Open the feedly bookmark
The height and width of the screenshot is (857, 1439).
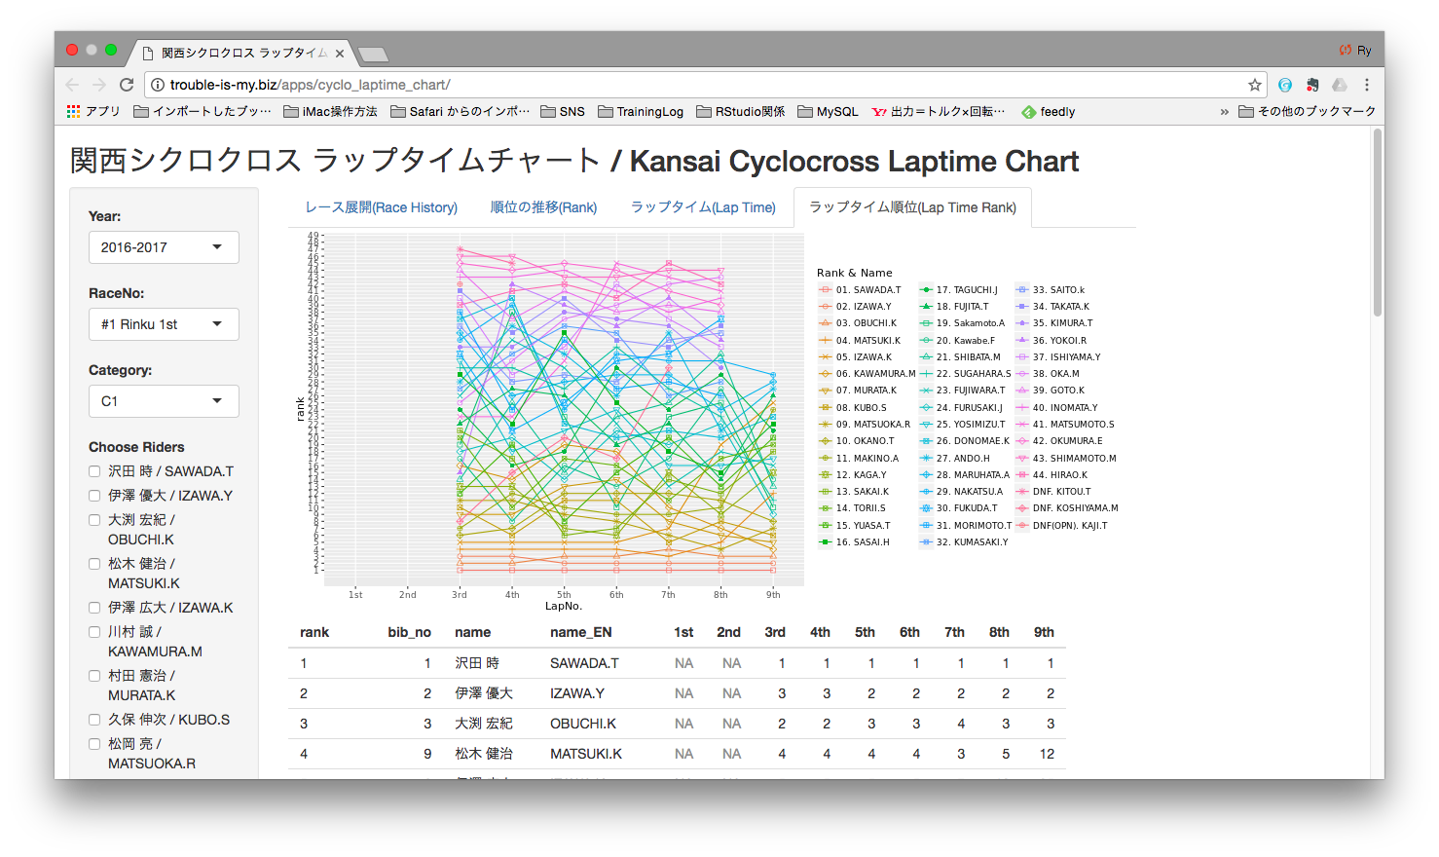coord(1048,111)
